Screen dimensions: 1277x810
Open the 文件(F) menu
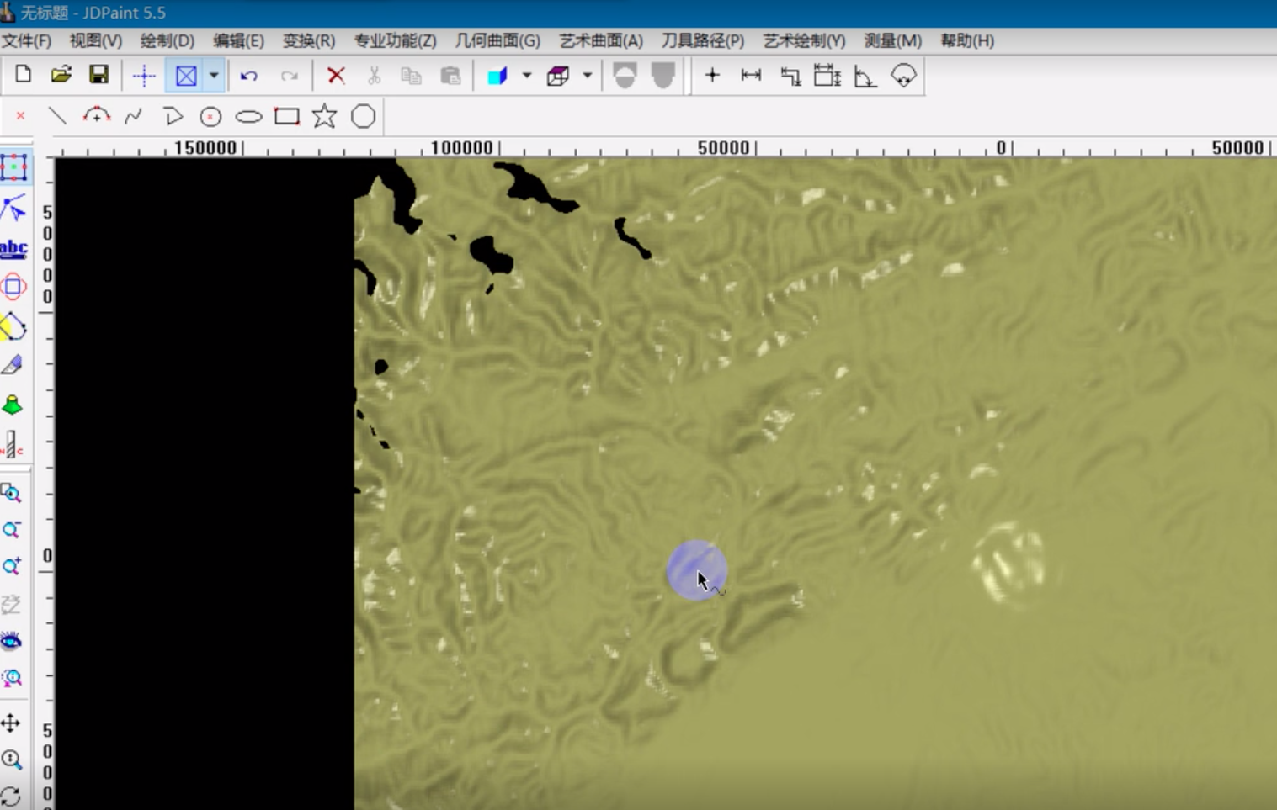[26, 40]
